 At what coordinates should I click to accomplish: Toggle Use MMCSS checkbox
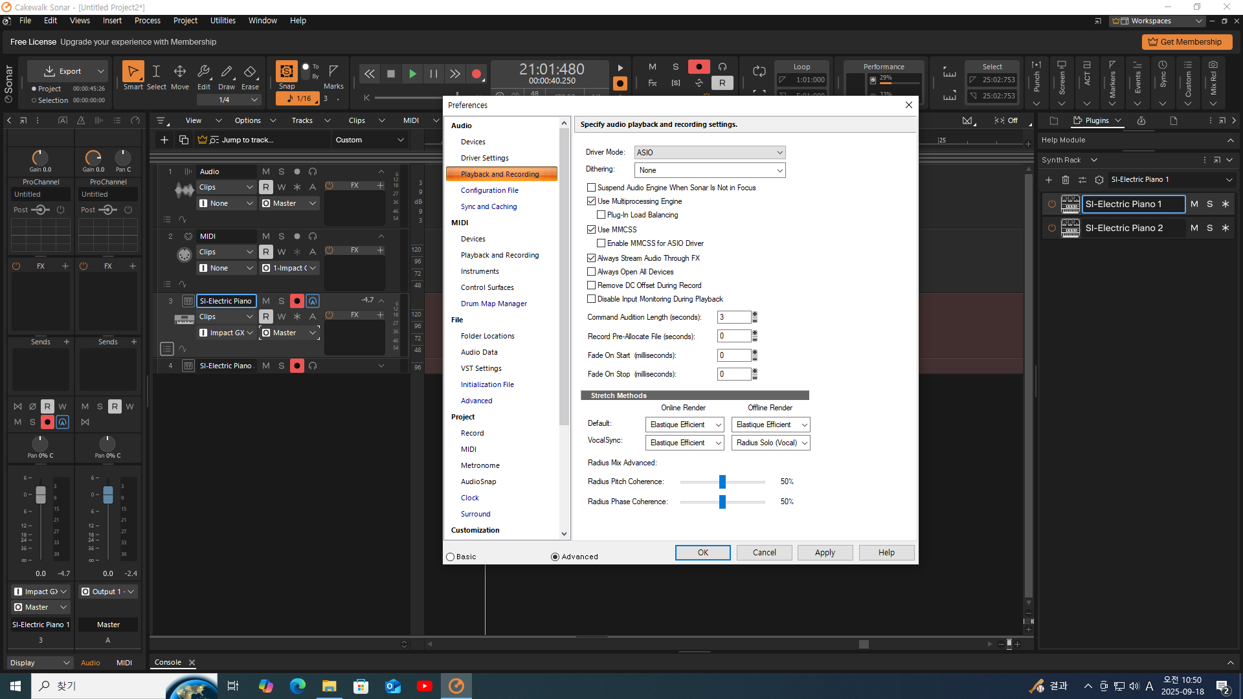click(x=591, y=230)
